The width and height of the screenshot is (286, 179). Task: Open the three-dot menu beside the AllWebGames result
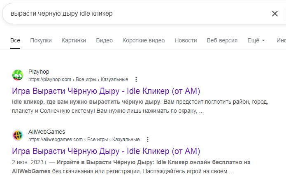[148, 139]
